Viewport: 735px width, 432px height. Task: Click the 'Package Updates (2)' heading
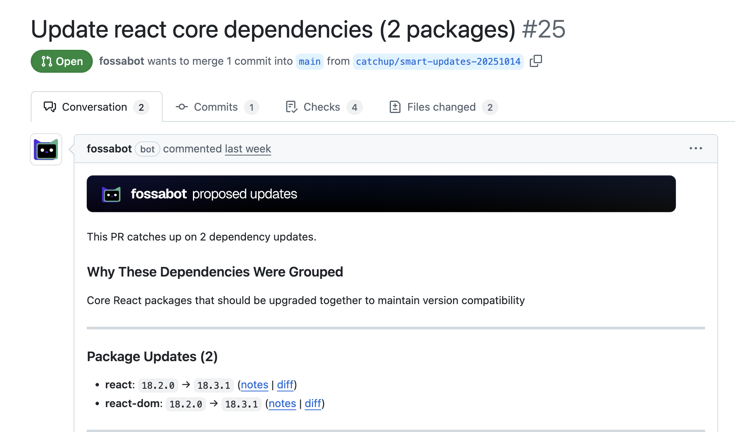point(152,356)
